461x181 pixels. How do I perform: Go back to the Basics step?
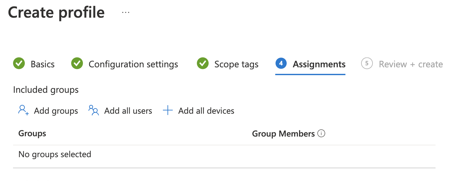42,64
